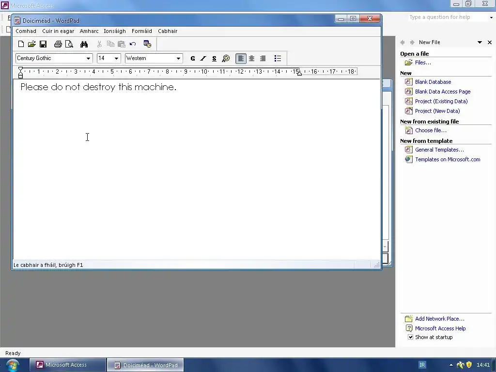
Task: Open Templates on Microsoft.com
Action: 448,159
